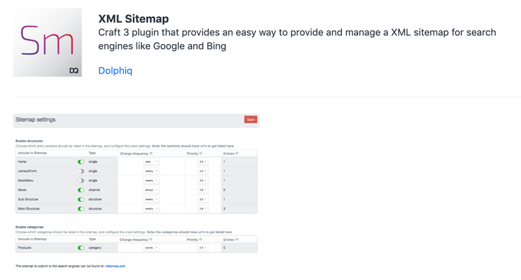521x280 pixels.
Task: Open the News change frequency dropdown
Action: pyautogui.click(x=151, y=190)
